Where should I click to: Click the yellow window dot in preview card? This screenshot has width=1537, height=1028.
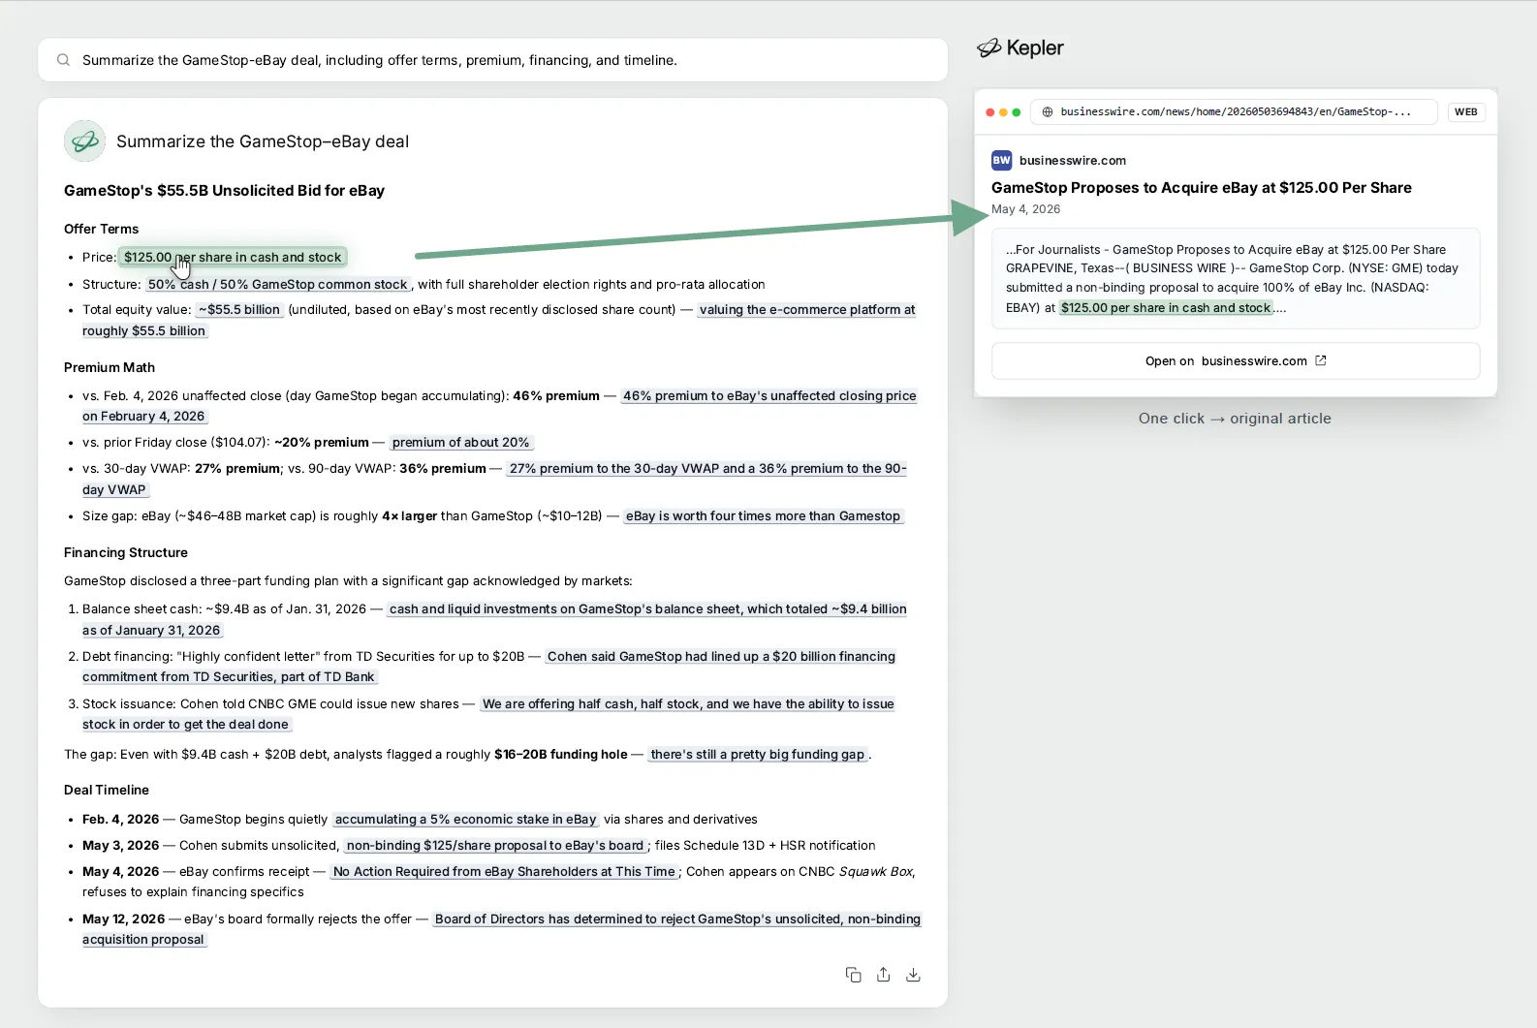[1003, 112]
